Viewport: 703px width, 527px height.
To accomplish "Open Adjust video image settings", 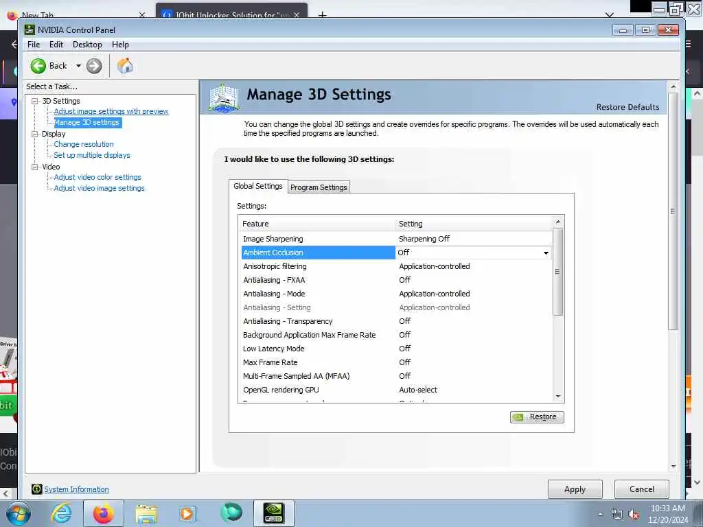I will point(99,188).
